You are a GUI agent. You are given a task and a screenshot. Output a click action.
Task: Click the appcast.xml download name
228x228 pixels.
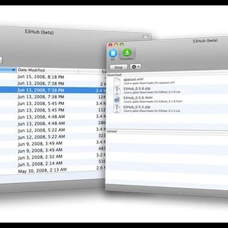[133, 79]
